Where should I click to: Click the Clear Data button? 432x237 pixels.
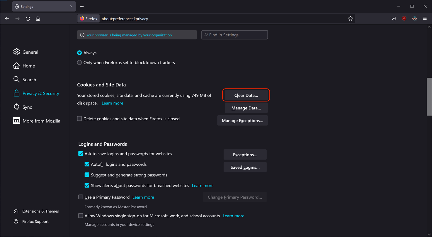click(x=246, y=95)
